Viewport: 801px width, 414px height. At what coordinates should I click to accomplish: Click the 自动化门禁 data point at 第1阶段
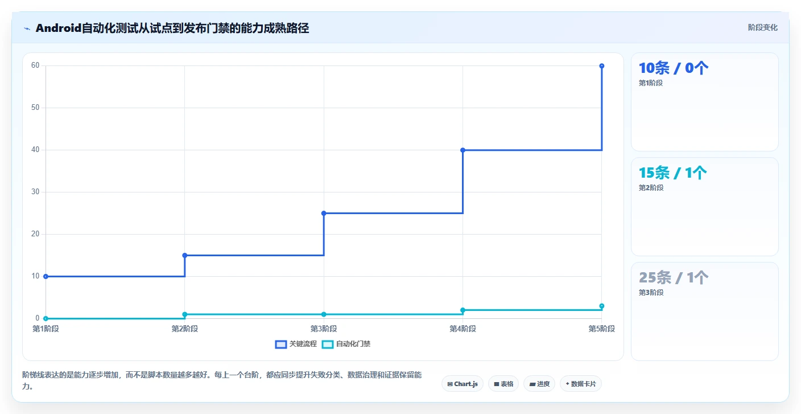point(46,318)
